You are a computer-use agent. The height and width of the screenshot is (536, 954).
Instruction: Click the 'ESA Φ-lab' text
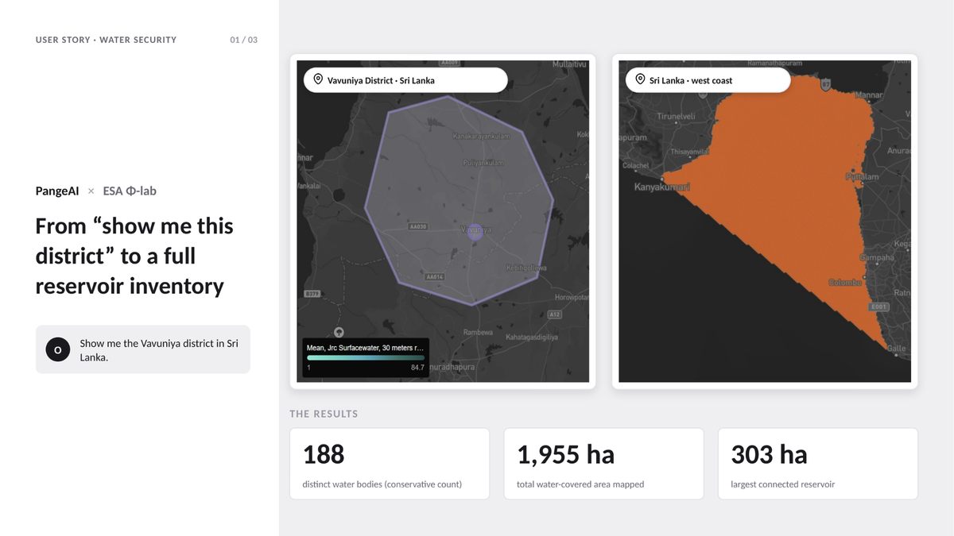(x=130, y=191)
